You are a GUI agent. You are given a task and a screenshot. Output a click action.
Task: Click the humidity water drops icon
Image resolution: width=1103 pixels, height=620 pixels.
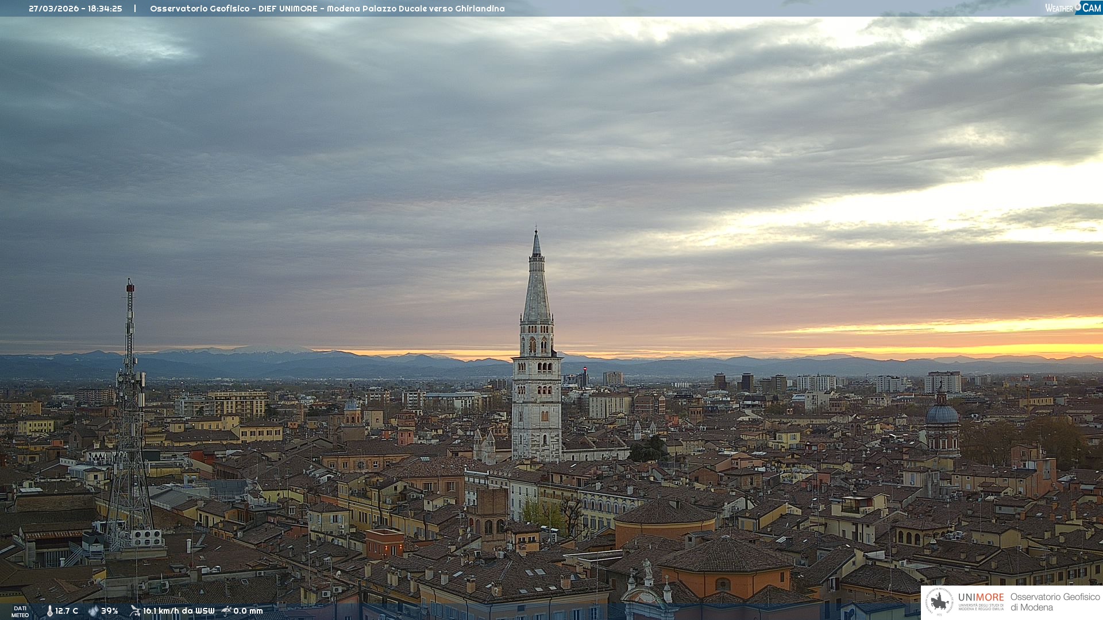tap(93, 611)
